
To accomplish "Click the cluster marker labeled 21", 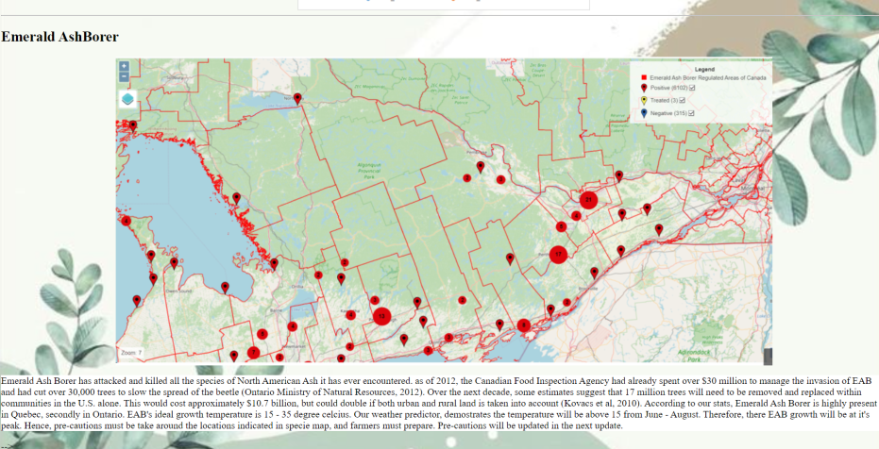I will 588,200.
